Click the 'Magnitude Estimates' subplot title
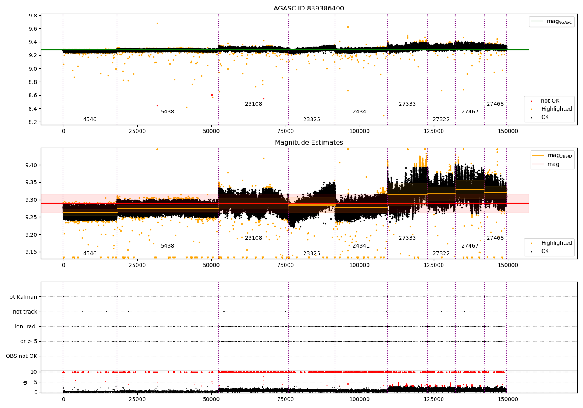The width and height of the screenshot is (583, 408). click(309, 143)
